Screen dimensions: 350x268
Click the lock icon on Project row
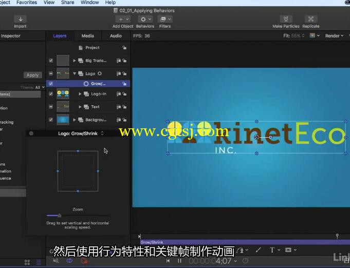[x=124, y=48]
